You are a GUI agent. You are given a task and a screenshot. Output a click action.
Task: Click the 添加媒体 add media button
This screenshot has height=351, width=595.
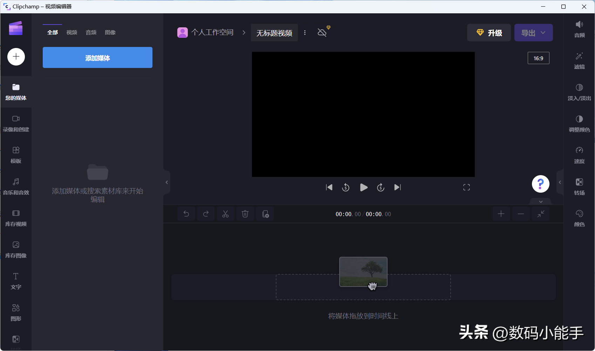pos(97,57)
